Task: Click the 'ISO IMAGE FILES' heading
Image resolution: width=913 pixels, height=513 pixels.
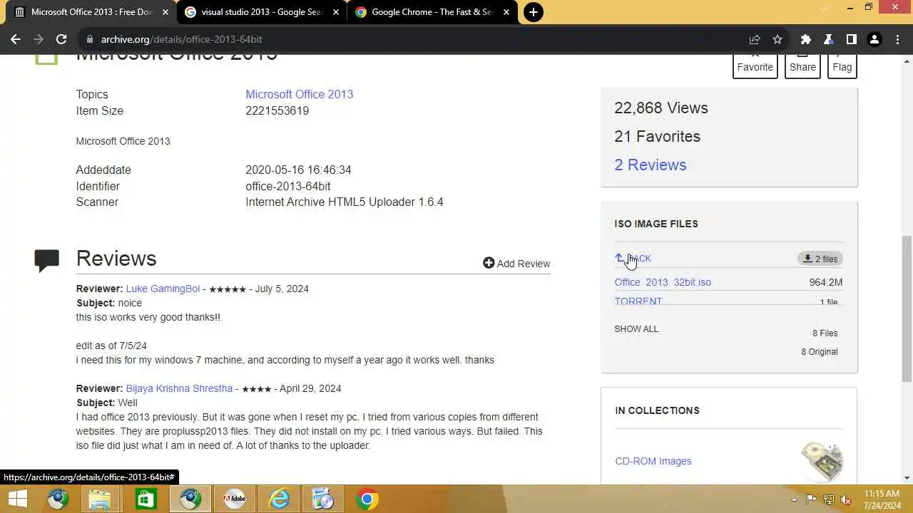Action: coord(656,224)
